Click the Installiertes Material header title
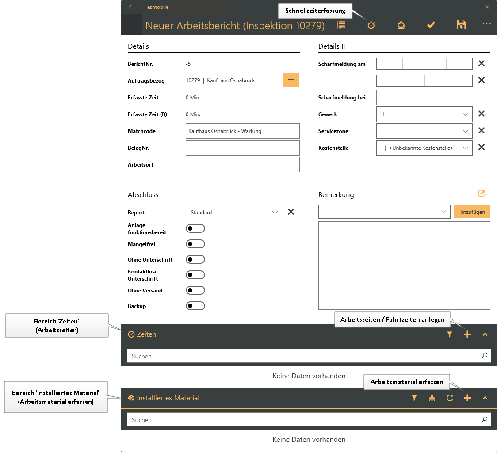This screenshot has height=452, width=497. [168, 398]
